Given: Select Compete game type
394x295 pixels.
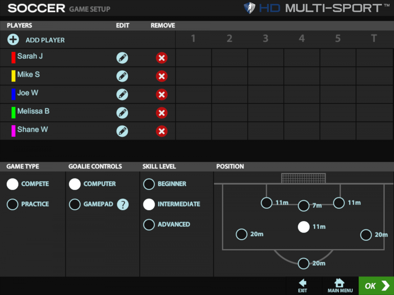Looking at the screenshot, I should coord(12,184).
